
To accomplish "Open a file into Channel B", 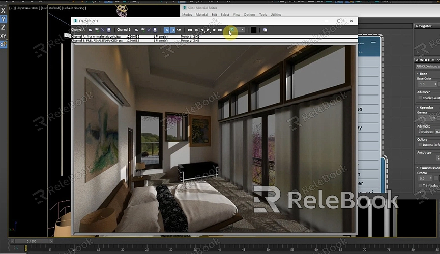I will (x=136, y=30).
